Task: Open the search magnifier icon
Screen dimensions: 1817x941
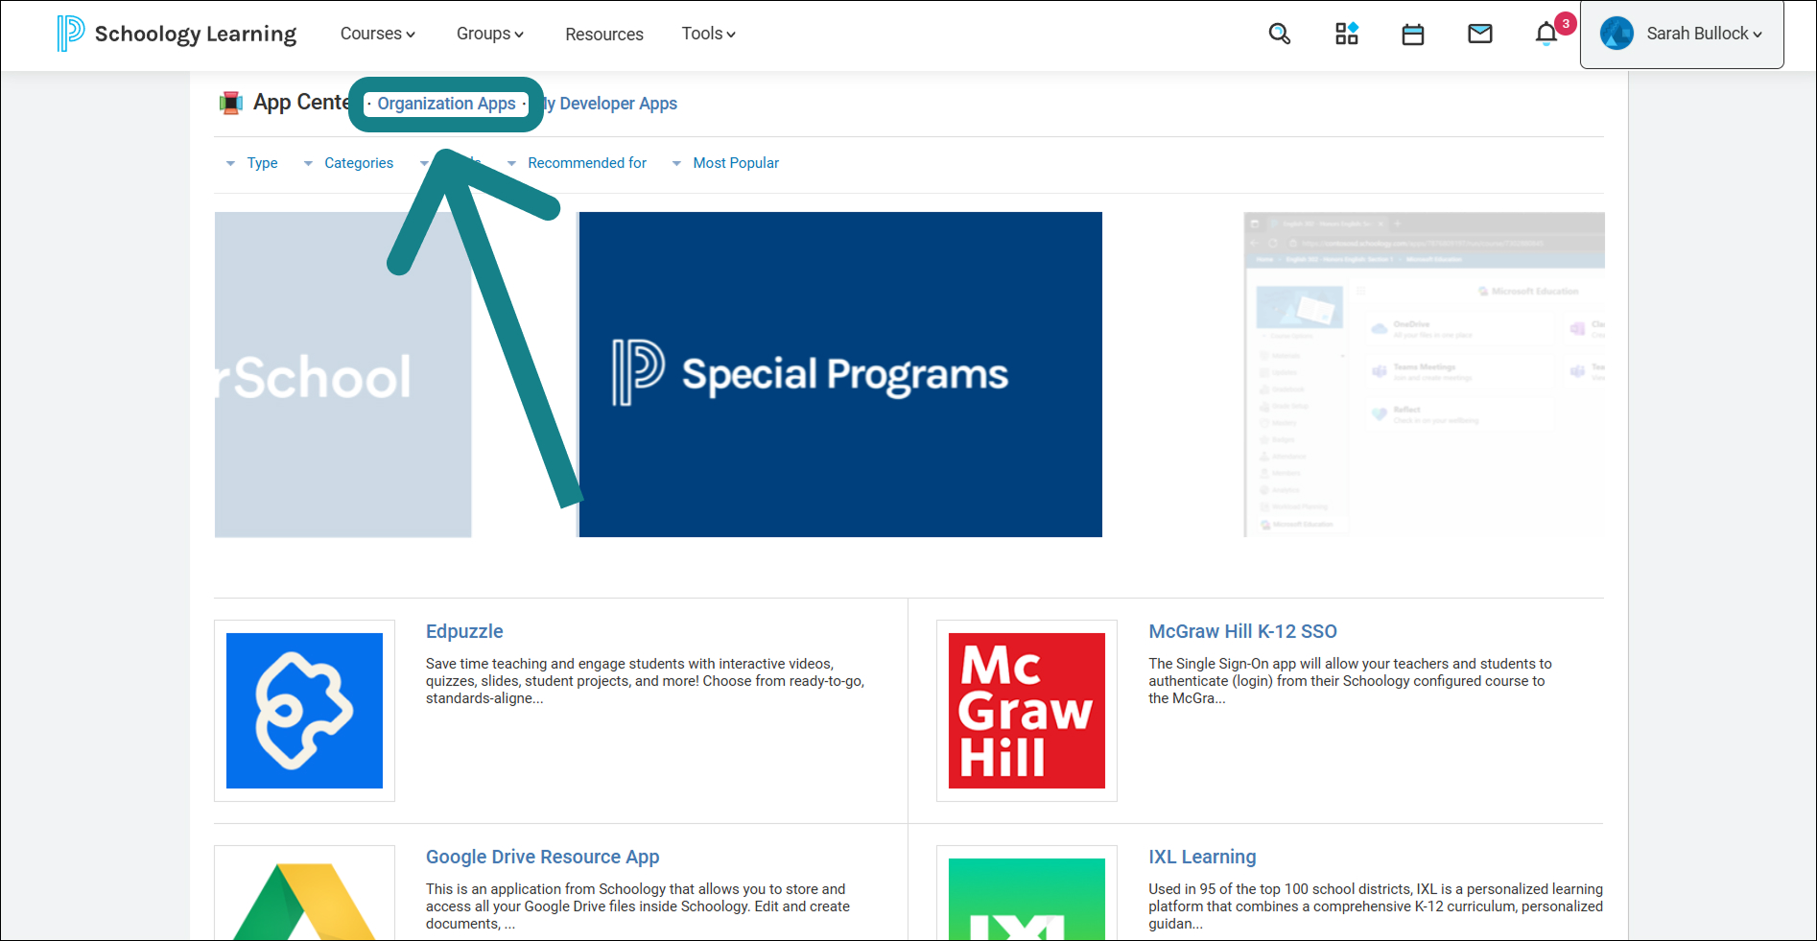Action: pyautogui.click(x=1279, y=35)
